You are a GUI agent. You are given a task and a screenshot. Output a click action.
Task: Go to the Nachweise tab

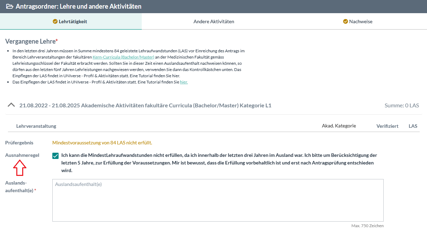(x=360, y=21)
